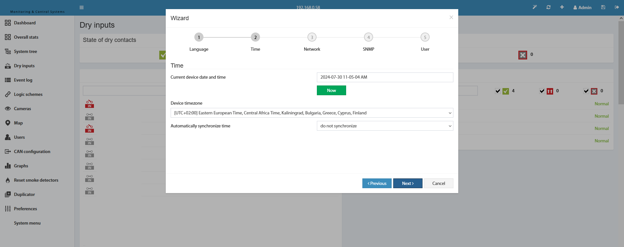Click the magic wand wizard icon

point(535,7)
